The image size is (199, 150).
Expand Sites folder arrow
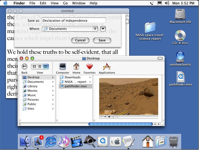point(53,109)
